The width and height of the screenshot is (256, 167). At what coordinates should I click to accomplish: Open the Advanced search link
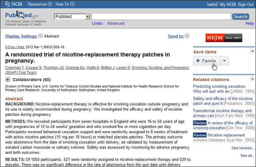[x=116, y=23]
